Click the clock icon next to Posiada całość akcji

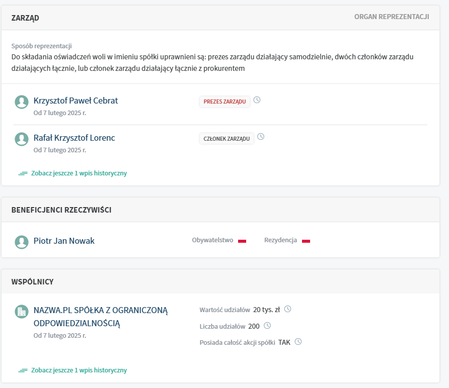(x=298, y=342)
